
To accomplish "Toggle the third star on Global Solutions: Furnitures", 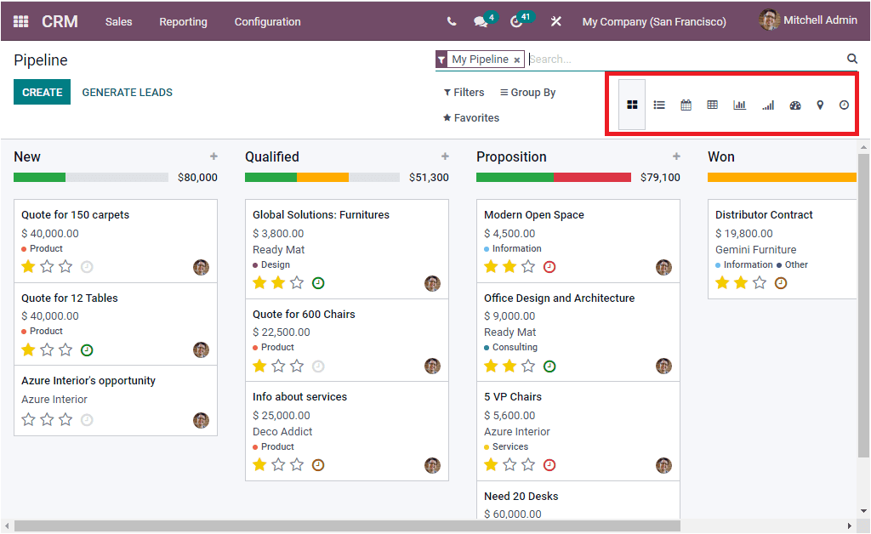I will [297, 281].
